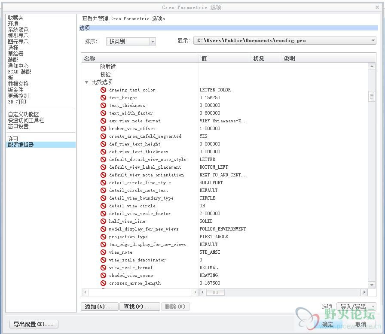Confirm with the 确定 button

click(x=328, y=324)
